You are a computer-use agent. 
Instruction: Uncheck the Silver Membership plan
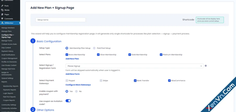coord(98,55)
